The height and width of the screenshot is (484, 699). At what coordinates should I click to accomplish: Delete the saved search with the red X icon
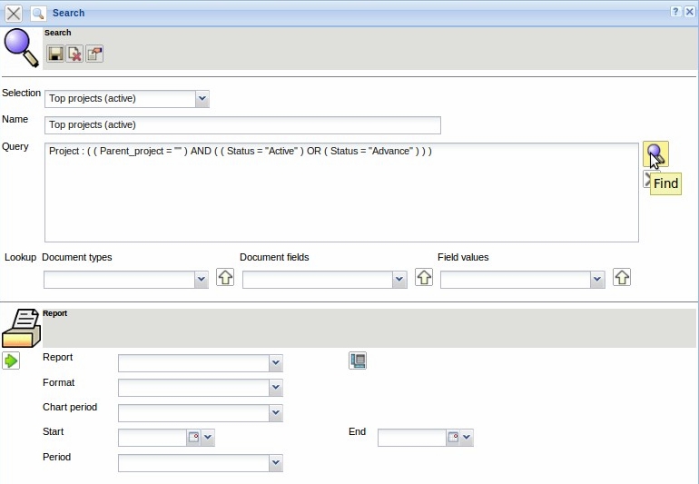[74, 54]
